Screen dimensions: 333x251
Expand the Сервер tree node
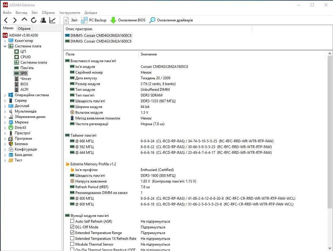(5, 100)
